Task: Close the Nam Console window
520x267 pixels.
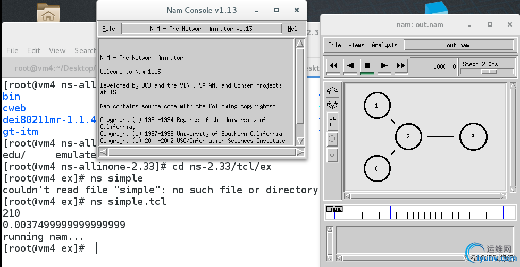Action: [x=297, y=10]
